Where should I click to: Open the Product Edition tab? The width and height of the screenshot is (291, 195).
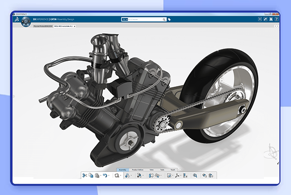click(138, 170)
